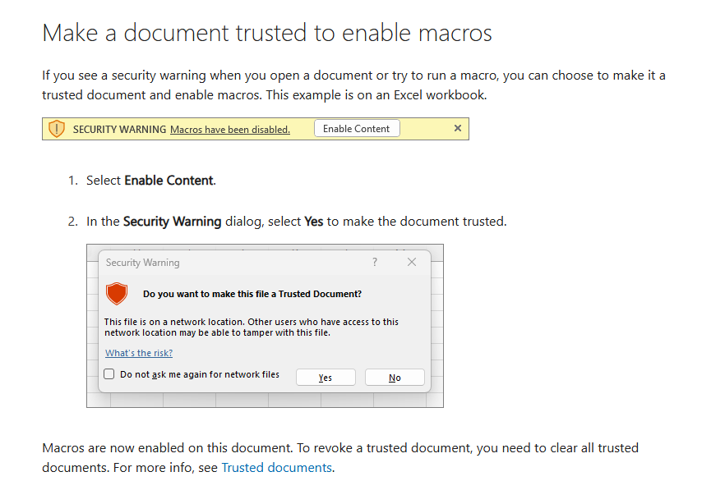725x481 pixels.
Task: Follow the "What's the risk?" link
Action: click(138, 353)
